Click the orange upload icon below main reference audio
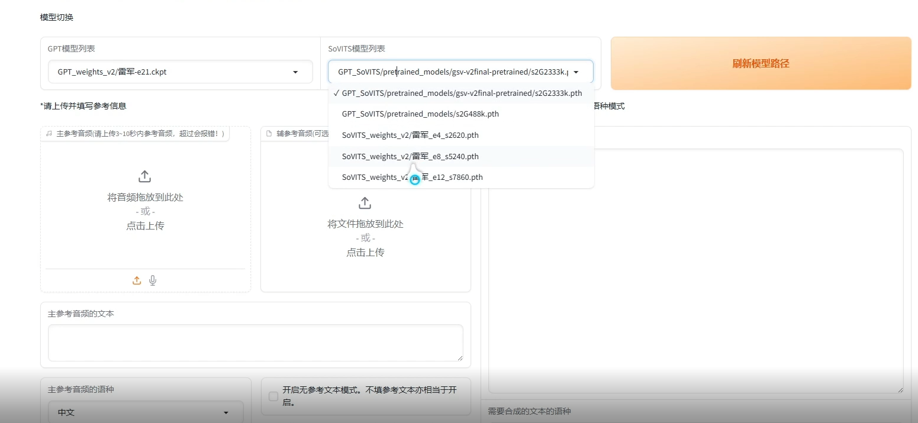 point(137,280)
